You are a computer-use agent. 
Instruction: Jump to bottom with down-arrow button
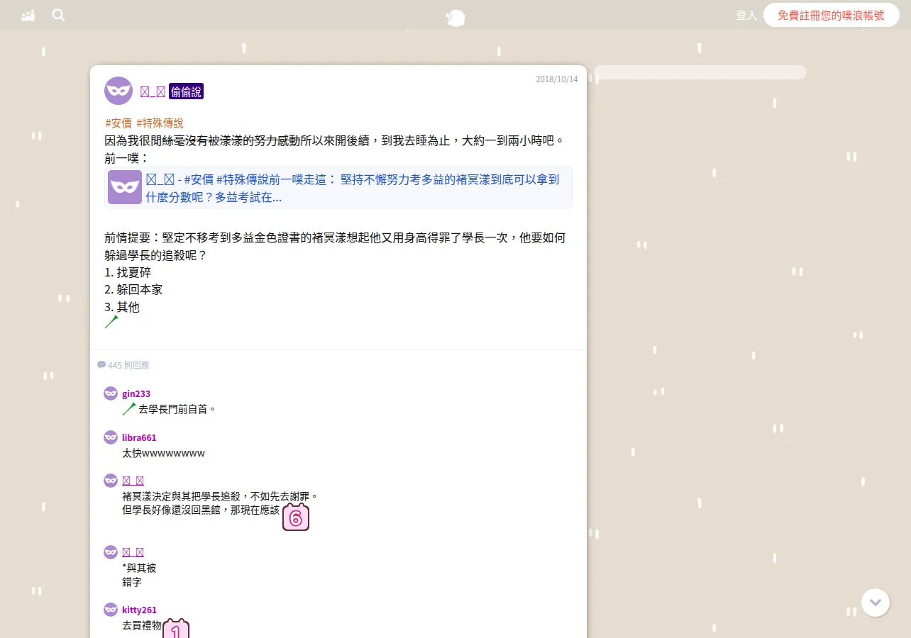tap(876, 603)
